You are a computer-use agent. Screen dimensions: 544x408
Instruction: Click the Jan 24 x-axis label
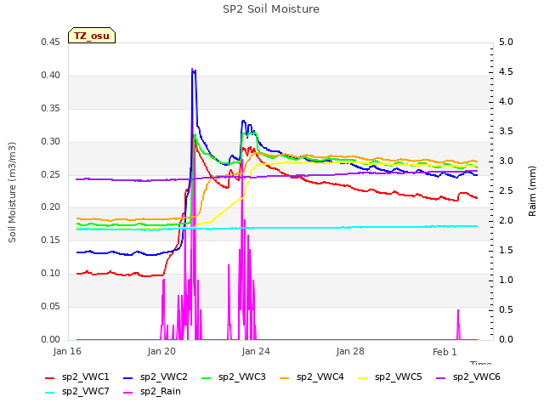(x=256, y=351)
